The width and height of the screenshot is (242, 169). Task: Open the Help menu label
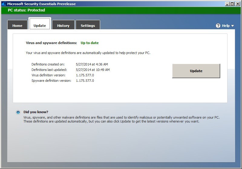(x=226, y=26)
